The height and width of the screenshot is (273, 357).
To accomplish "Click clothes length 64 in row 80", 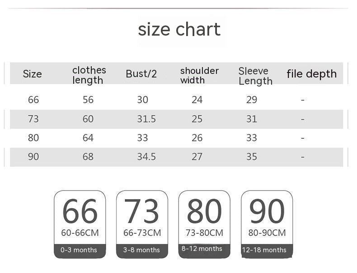I will [88, 138].
